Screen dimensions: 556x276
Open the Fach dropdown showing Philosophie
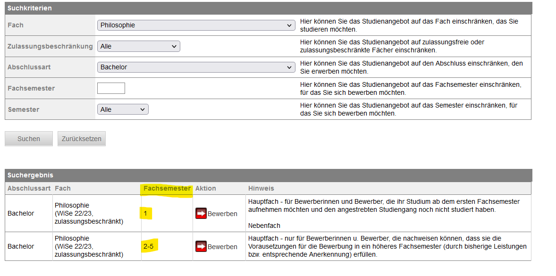click(x=196, y=25)
